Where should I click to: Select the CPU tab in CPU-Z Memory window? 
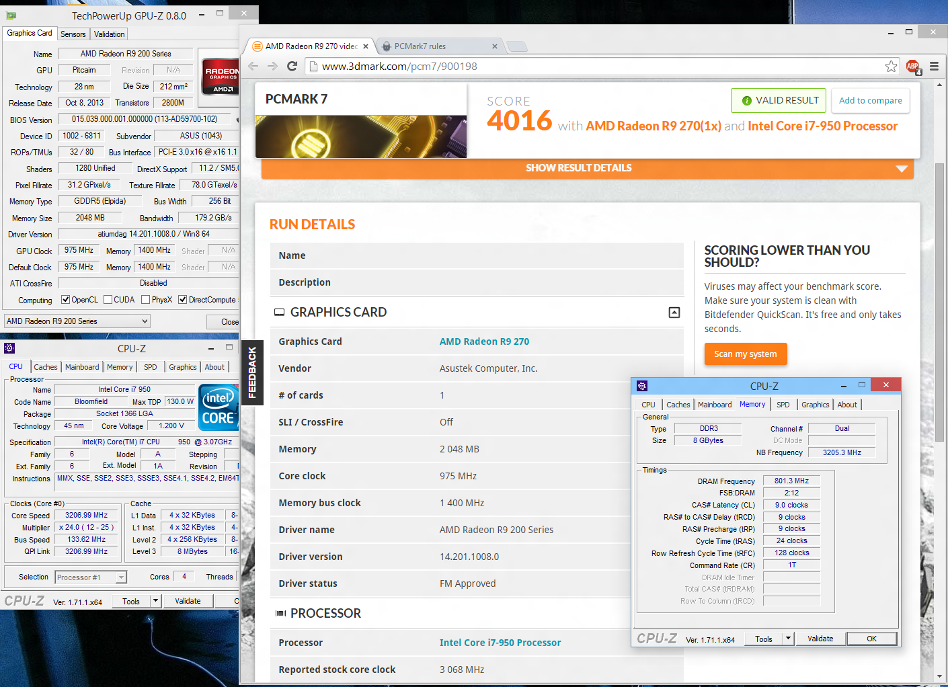click(648, 405)
